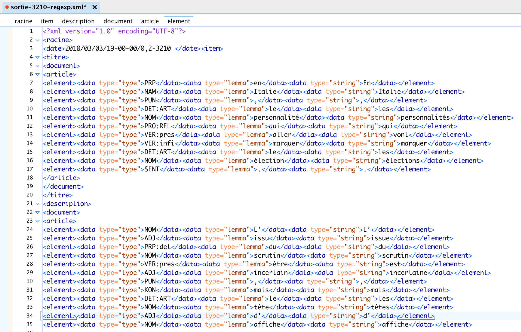Click the description breadcrumb
521x332 pixels.
click(78, 21)
